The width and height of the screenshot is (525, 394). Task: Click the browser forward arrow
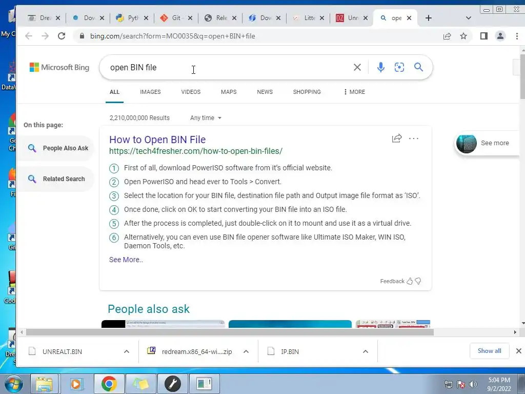point(45,36)
